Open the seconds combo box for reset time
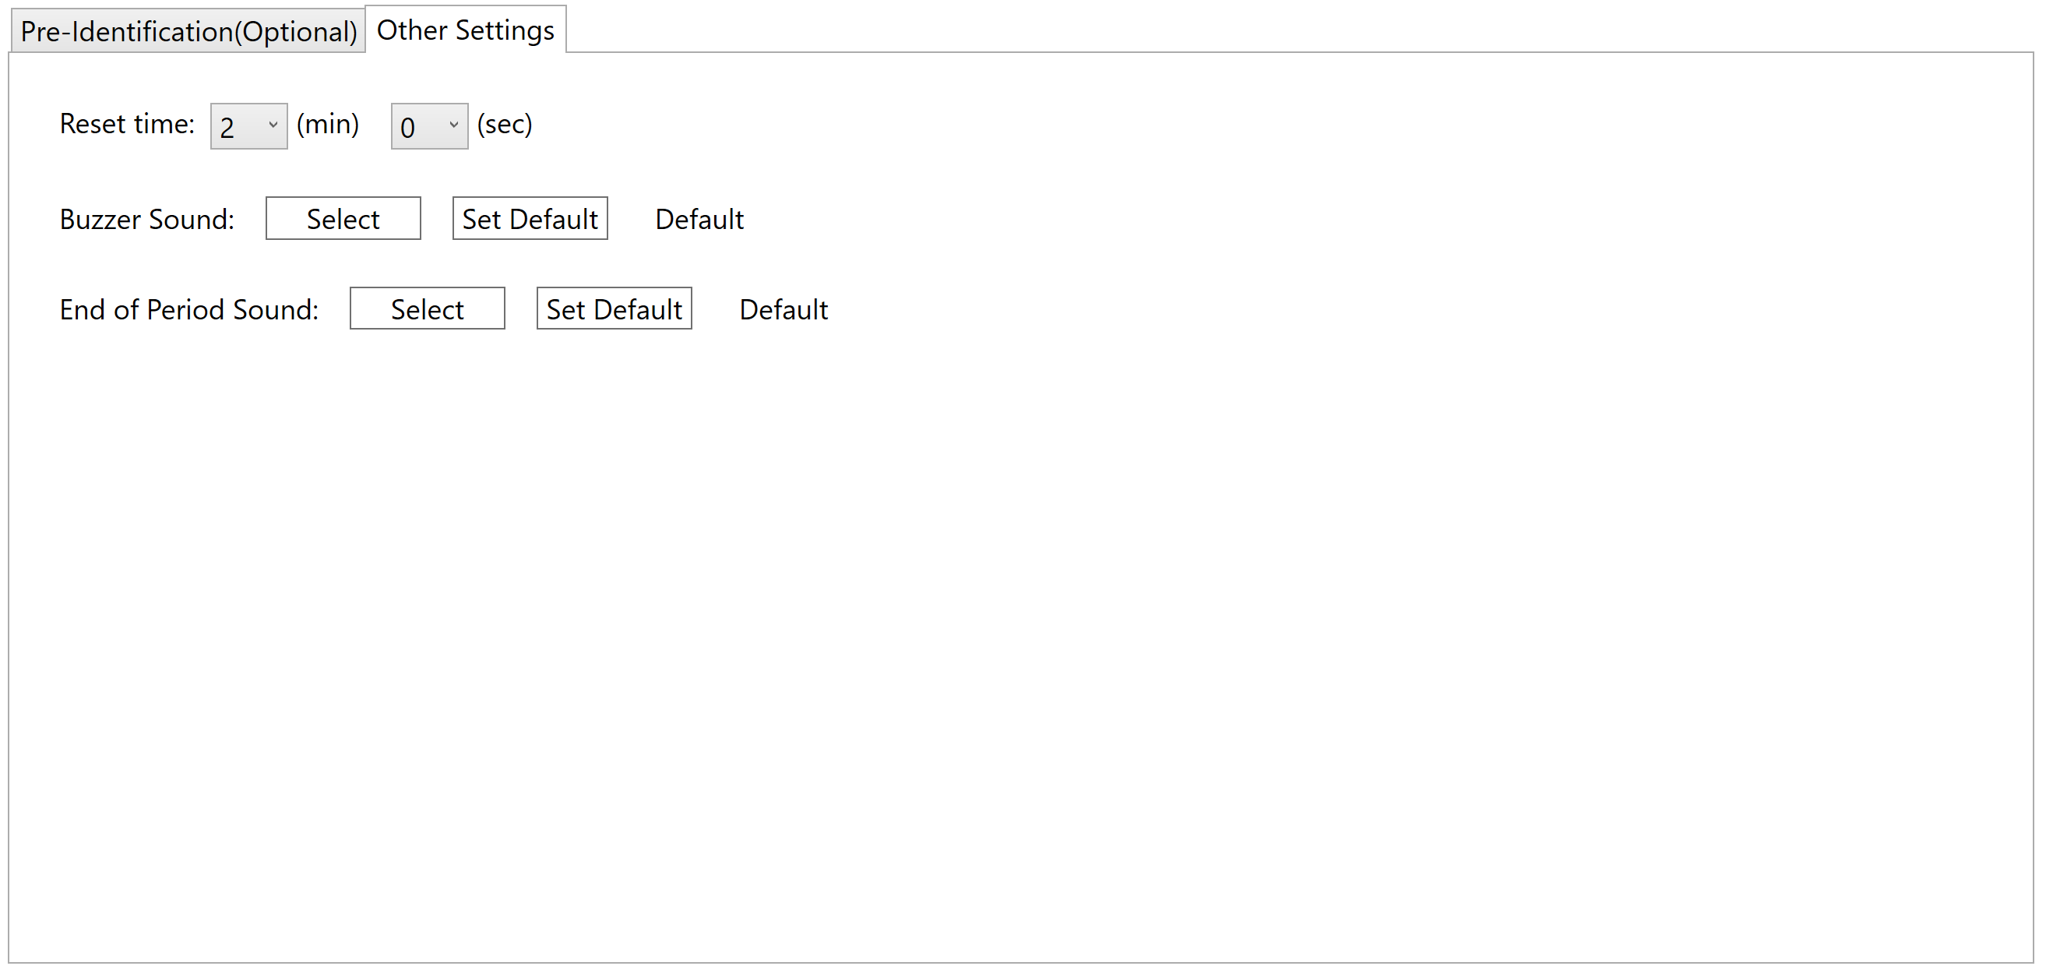2046x973 pixels. click(x=429, y=125)
